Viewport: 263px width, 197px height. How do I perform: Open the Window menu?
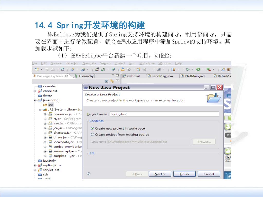(x=165, y=63)
